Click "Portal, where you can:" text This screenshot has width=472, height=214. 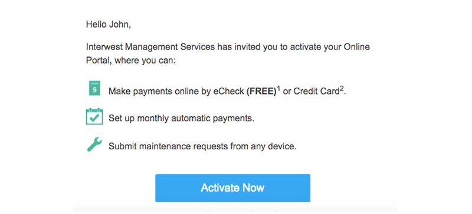pos(130,61)
